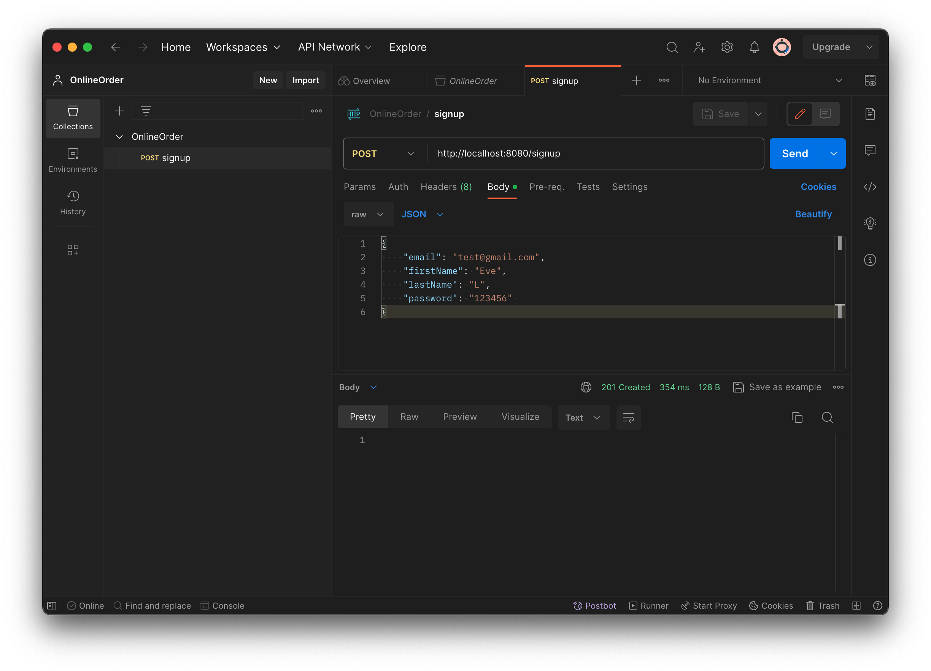Click the request body editor scrollbar
The image size is (931, 671).
839,244
